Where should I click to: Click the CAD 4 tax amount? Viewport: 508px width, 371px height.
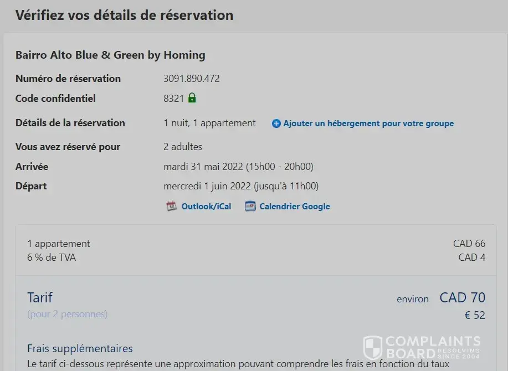472,257
